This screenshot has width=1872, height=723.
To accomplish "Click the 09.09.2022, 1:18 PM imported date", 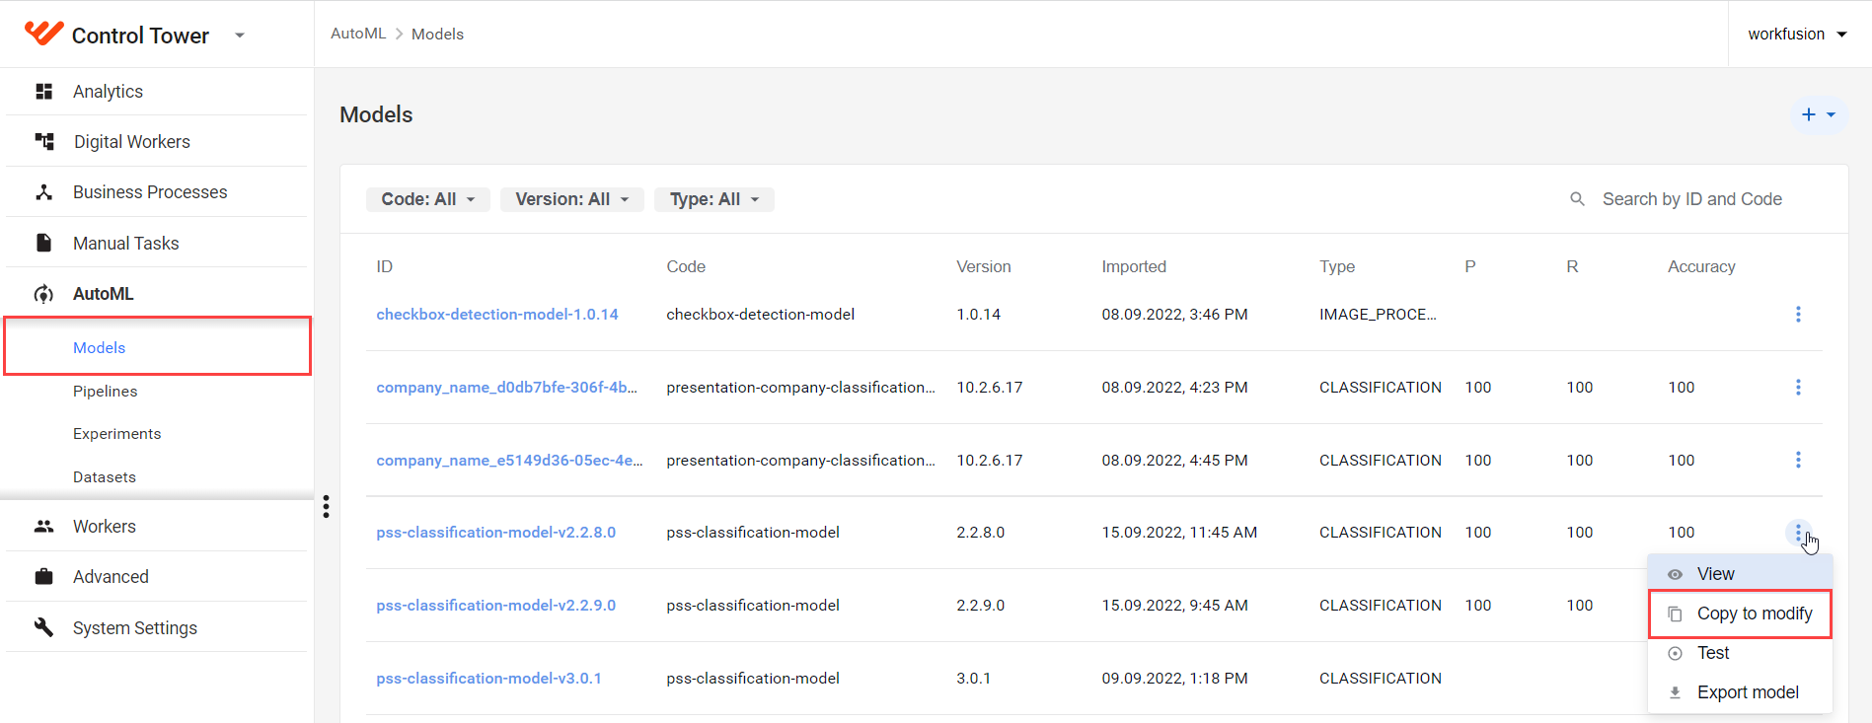I will [1174, 679].
